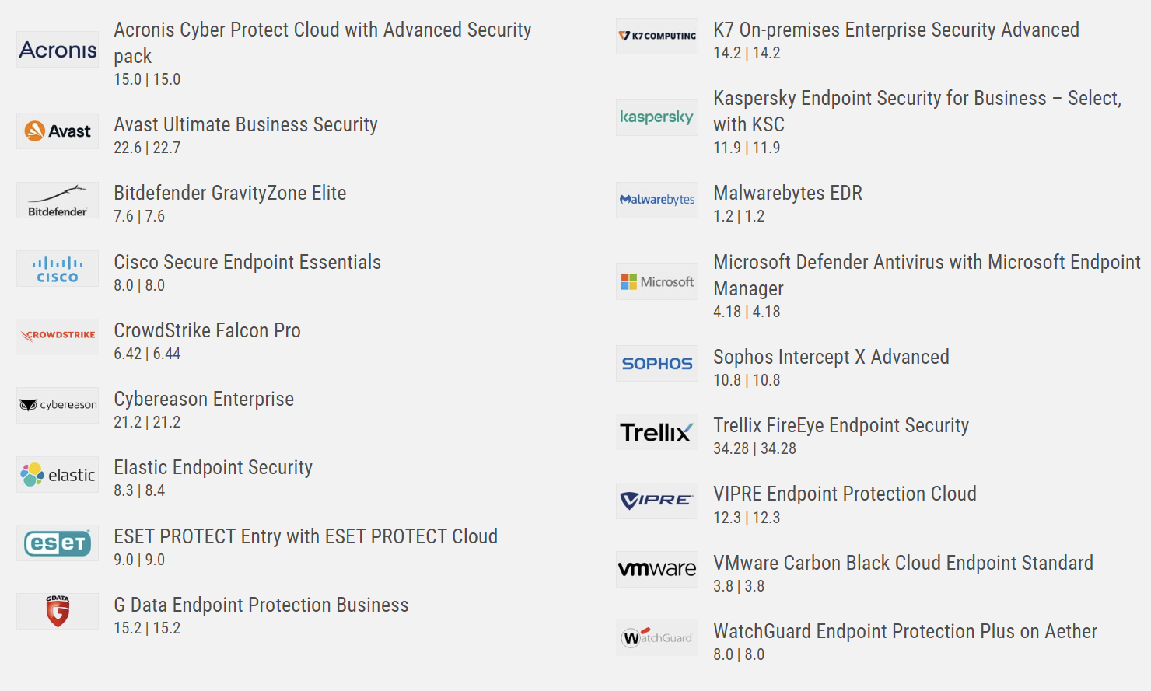
Task: Click the Acronis logo
Action: tap(58, 49)
